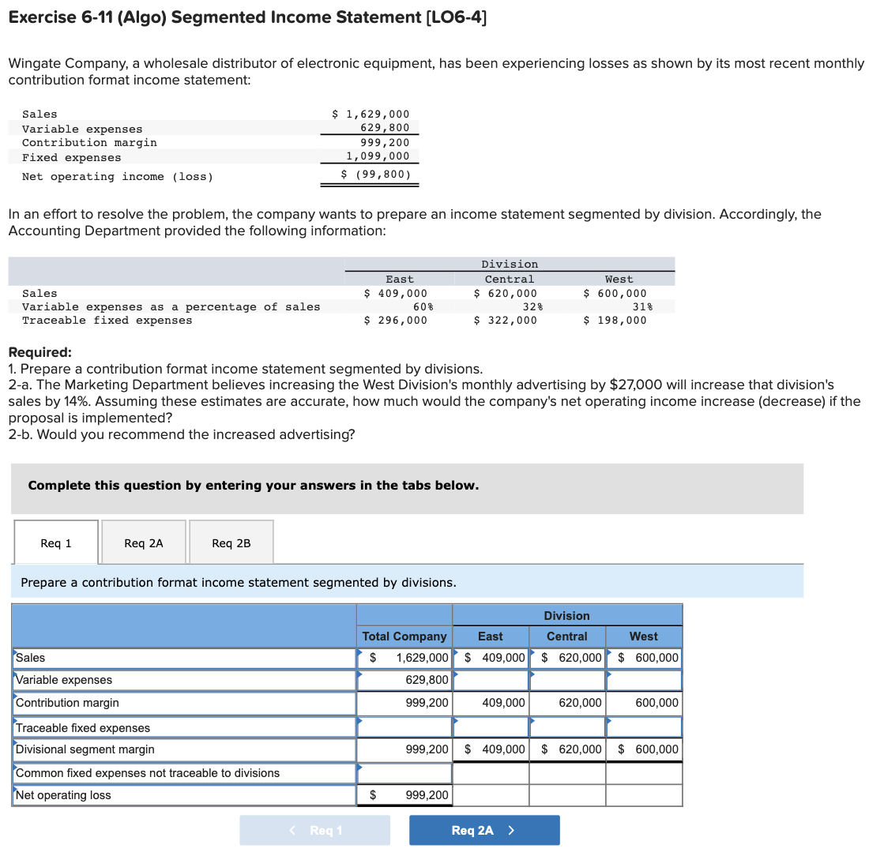Click the marker icon beside Variable expenses label
Screen dimensions: 869x856
(16, 674)
